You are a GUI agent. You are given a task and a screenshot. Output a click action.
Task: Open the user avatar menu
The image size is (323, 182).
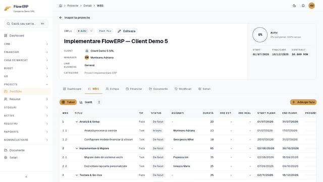click(312, 6)
